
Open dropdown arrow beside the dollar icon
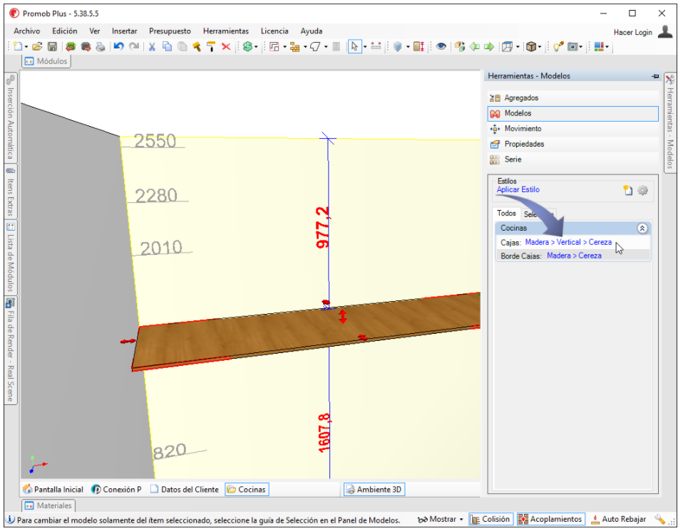(x=256, y=47)
